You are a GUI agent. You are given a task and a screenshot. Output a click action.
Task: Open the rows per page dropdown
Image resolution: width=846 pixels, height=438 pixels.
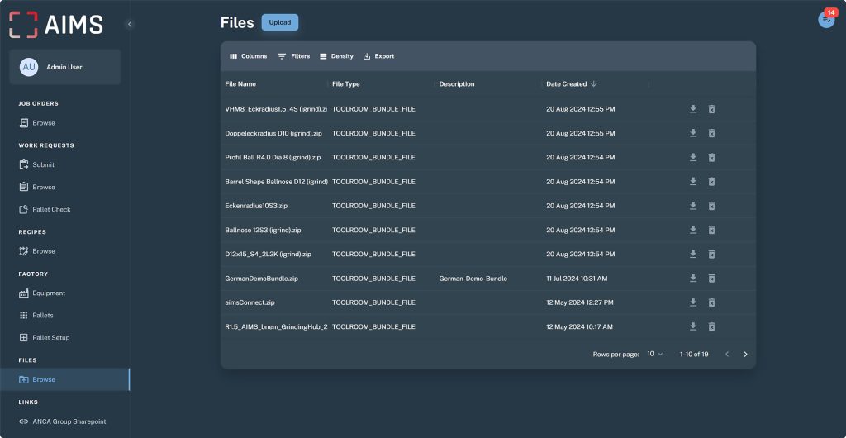655,354
